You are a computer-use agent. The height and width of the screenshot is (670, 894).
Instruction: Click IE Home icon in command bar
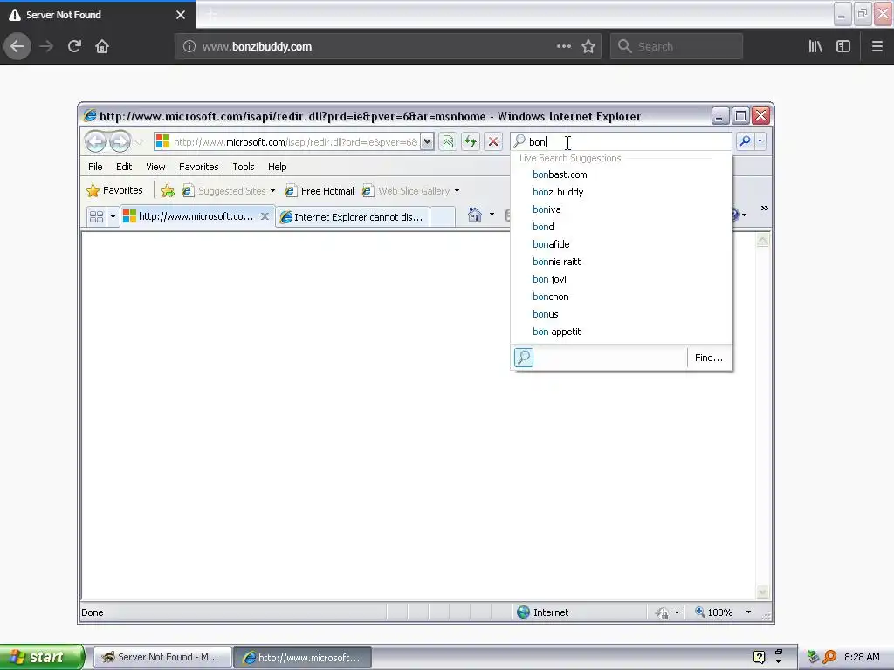click(x=474, y=215)
